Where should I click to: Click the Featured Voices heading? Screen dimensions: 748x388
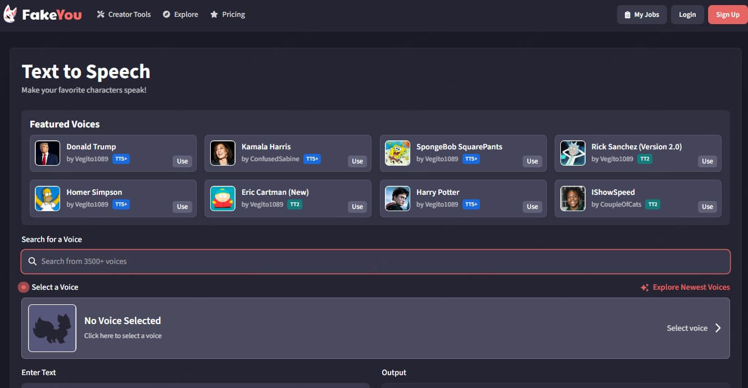[x=65, y=124]
